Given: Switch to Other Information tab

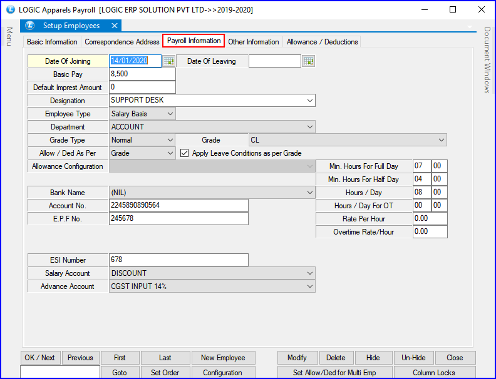Looking at the screenshot, I should (254, 42).
